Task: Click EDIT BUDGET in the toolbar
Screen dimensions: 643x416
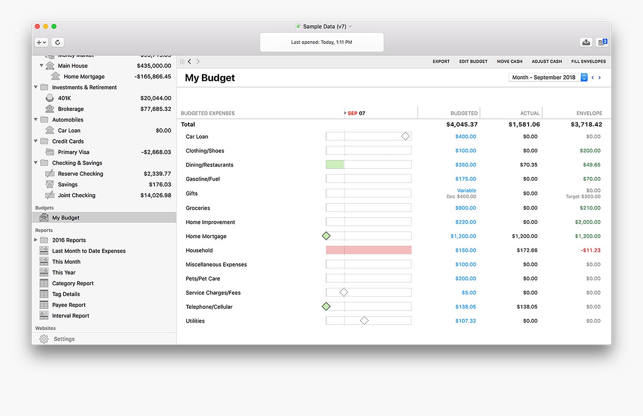Action: click(x=473, y=61)
